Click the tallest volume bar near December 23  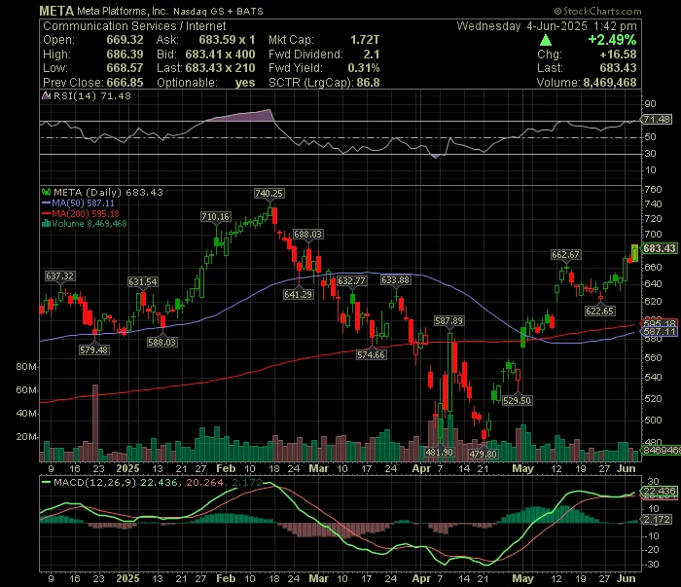pos(95,422)
